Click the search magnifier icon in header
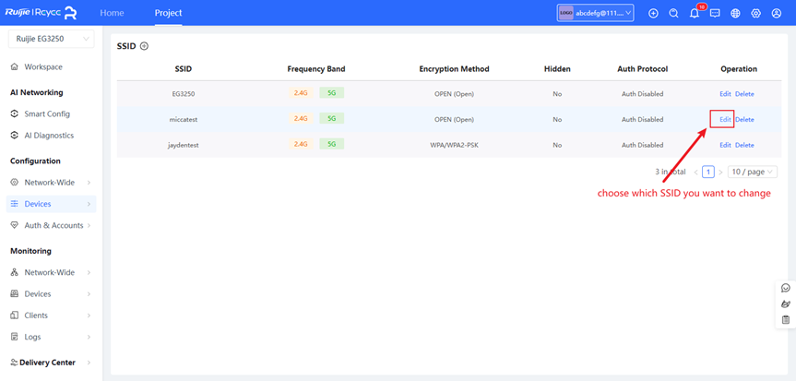This screenshot has width=796, height=381. 674,13
